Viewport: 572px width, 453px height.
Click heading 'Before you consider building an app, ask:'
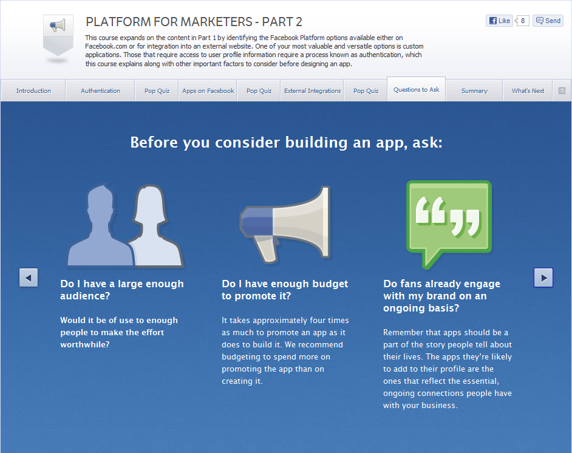click(x=287, y=143)
